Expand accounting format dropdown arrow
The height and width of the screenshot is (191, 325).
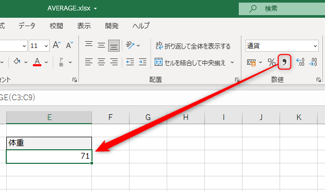click(261, 62)
